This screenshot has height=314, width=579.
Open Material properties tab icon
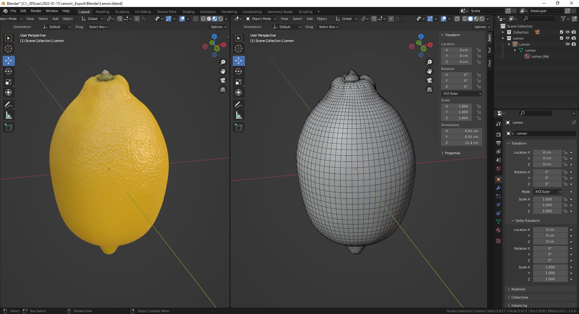click(x=498, y=230)
